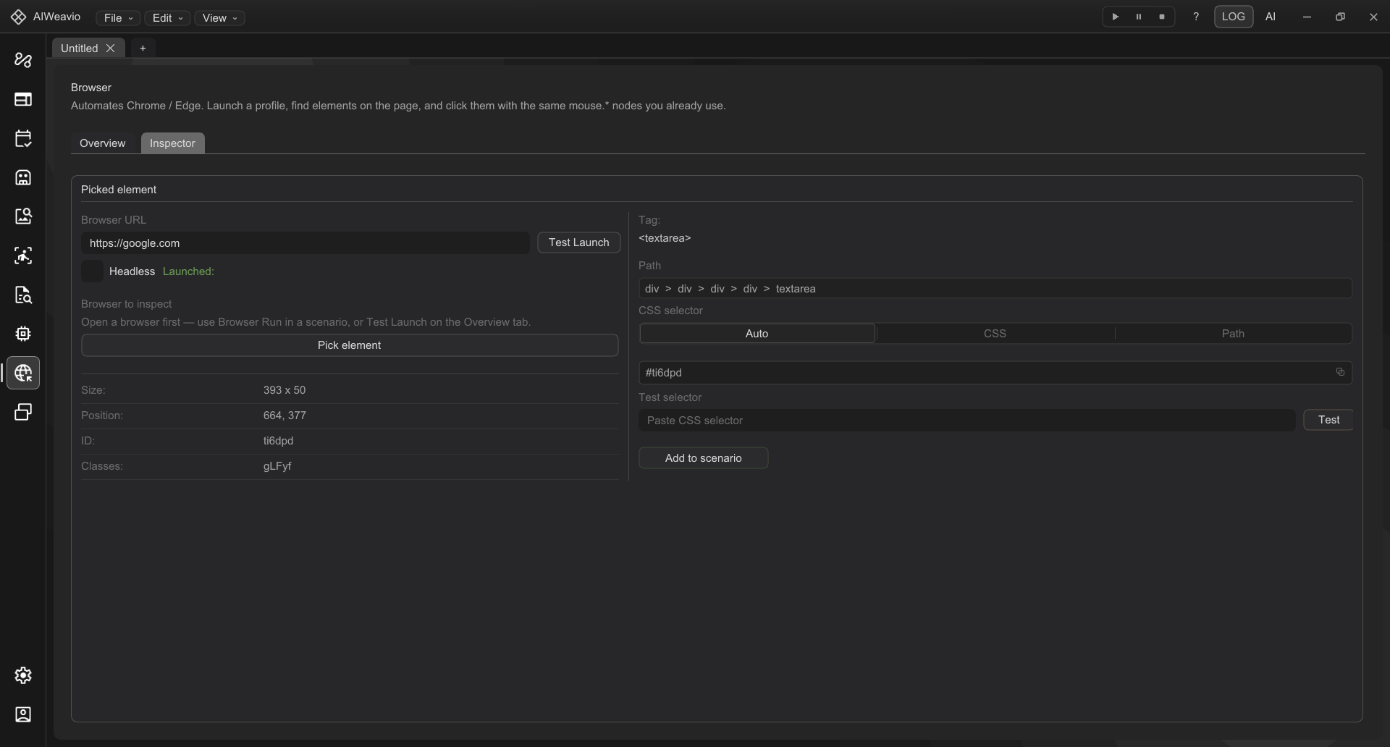Select the Browser globe sidebar icon
The image size is (1390, 747).
pyautogui.click(x=23, y=373)
